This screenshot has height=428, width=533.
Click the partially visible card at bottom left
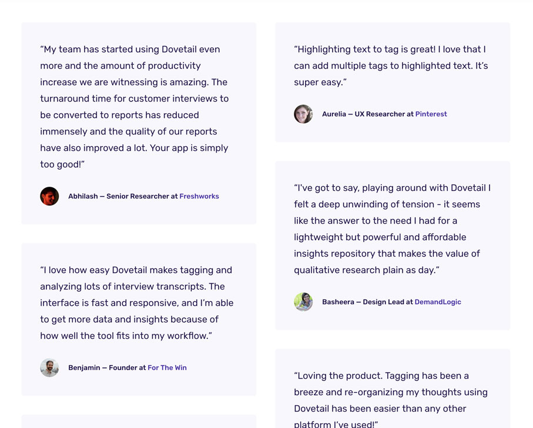[139, 421]
